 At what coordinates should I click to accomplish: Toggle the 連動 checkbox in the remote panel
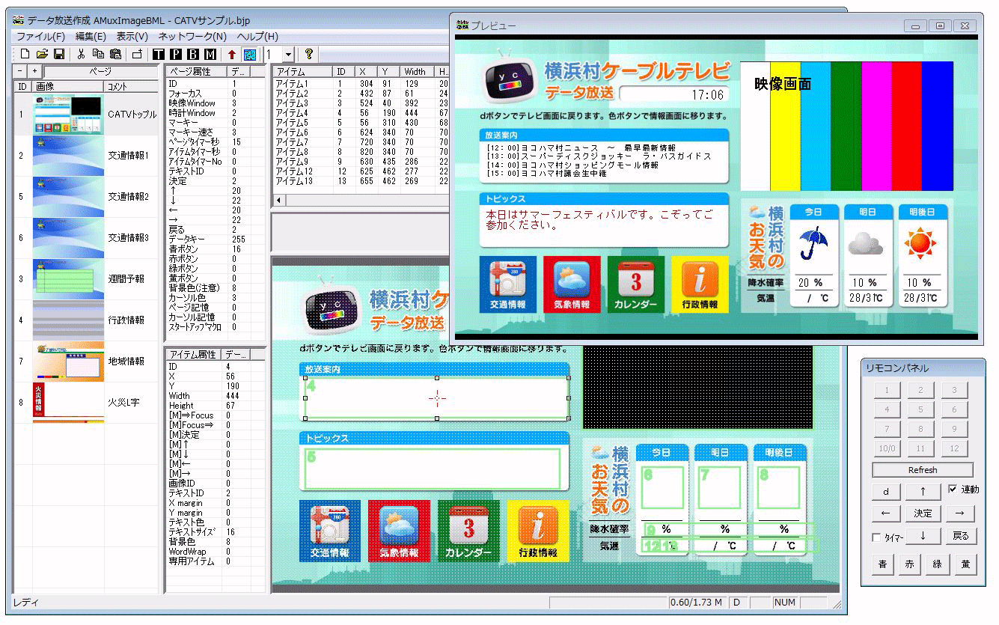point(953,490)
